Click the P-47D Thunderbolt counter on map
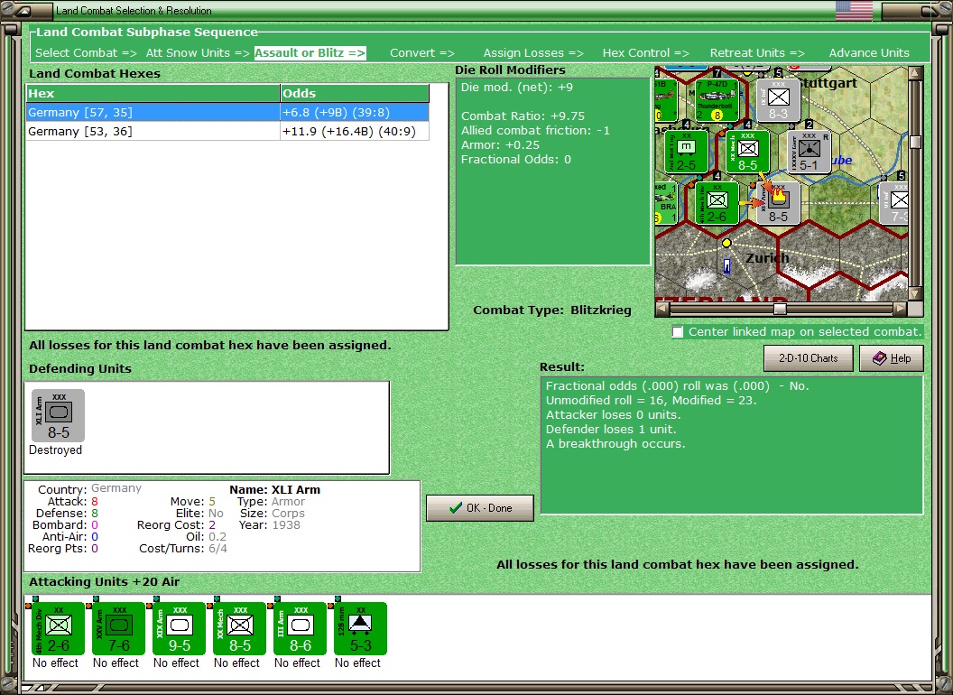 (716, 100)
